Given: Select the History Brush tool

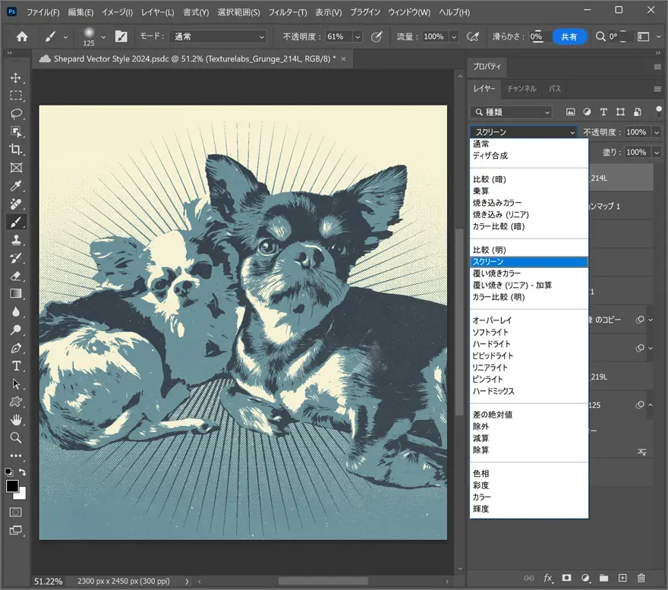Looking at the screenshot, I should pos(16,258).
